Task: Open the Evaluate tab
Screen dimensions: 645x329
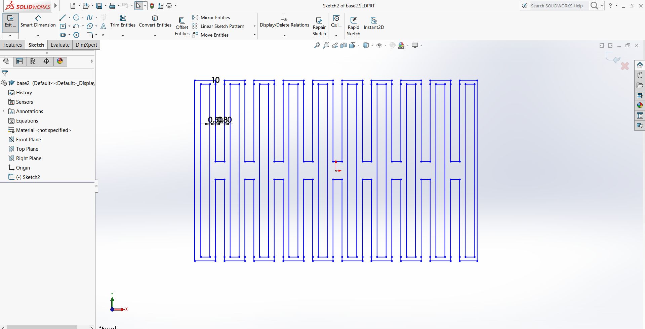Action: (x=60, y=45)
